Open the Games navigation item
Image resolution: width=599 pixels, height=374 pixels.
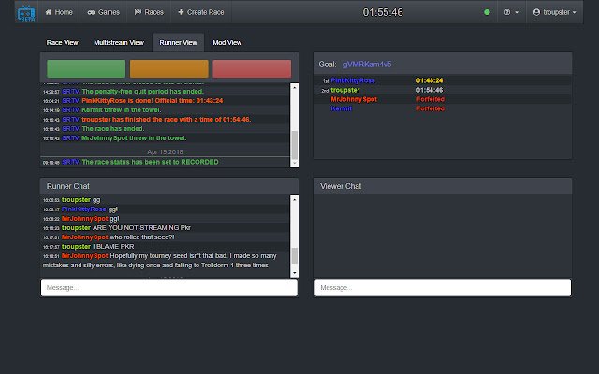[x=104, y=12]
